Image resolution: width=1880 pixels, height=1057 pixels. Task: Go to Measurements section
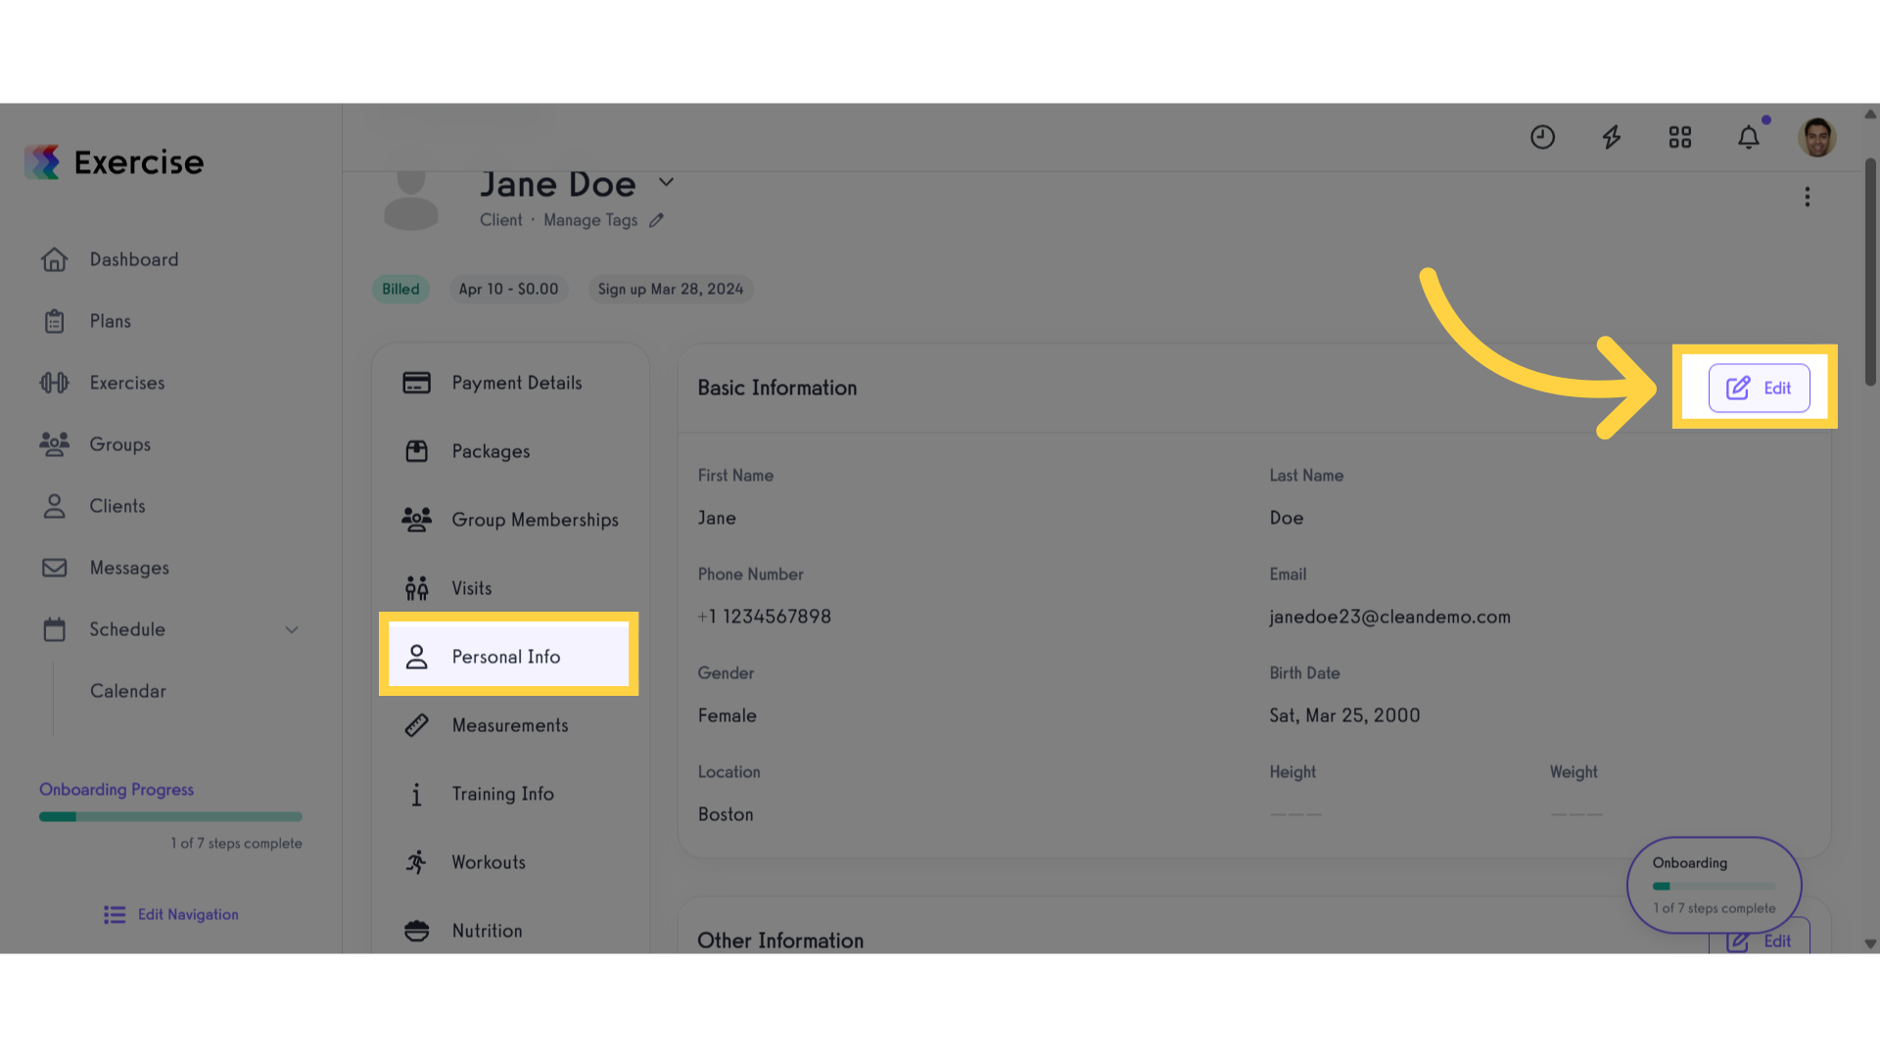(508, 725)
